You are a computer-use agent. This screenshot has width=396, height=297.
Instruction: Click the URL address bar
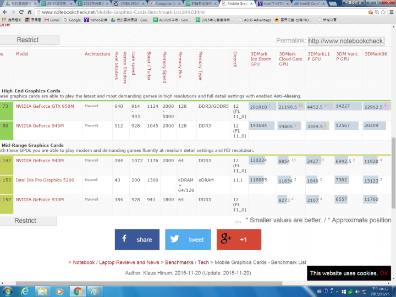click(202, 12)
